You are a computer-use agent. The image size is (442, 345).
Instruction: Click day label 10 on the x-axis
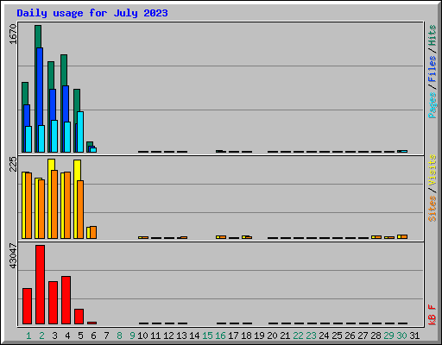click(142, 336)
